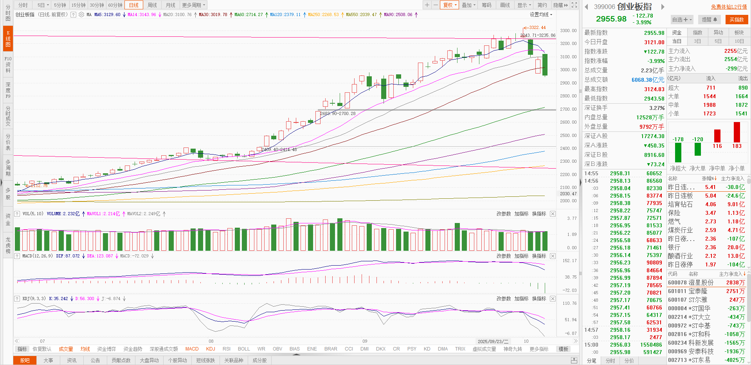This screenshot has width=751, height=365.
Task: Click the help question mark next to 创业板指
Action: coord(73,14)
